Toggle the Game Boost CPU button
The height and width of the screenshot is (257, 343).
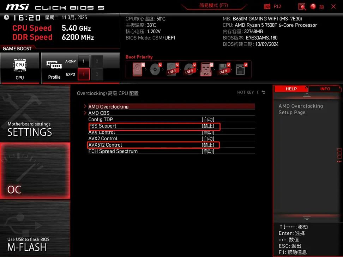coord(20,69)
